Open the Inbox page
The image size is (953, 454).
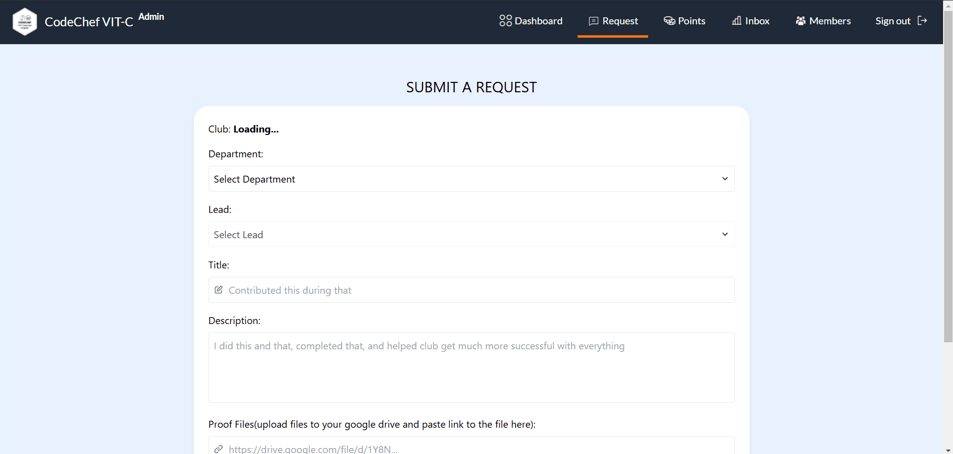(x=750, y=21)
